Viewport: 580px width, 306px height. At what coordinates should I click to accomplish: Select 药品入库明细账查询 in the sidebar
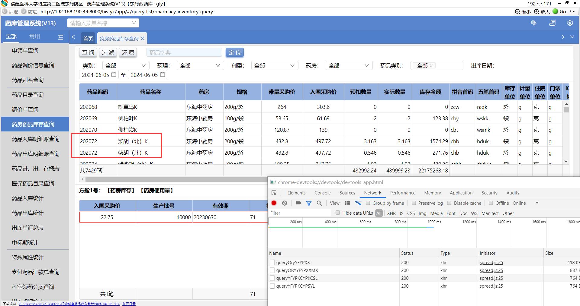coord(35,139)
